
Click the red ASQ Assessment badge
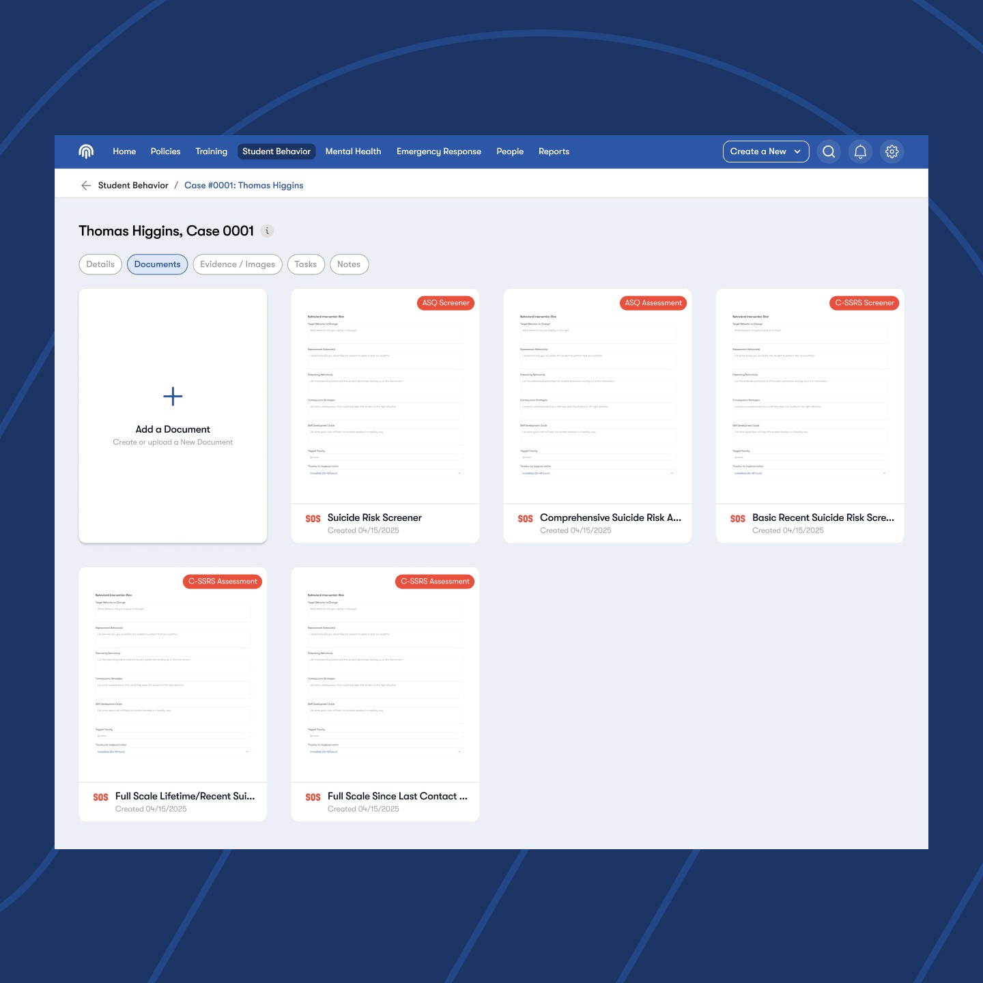click(x=653, y=302)
